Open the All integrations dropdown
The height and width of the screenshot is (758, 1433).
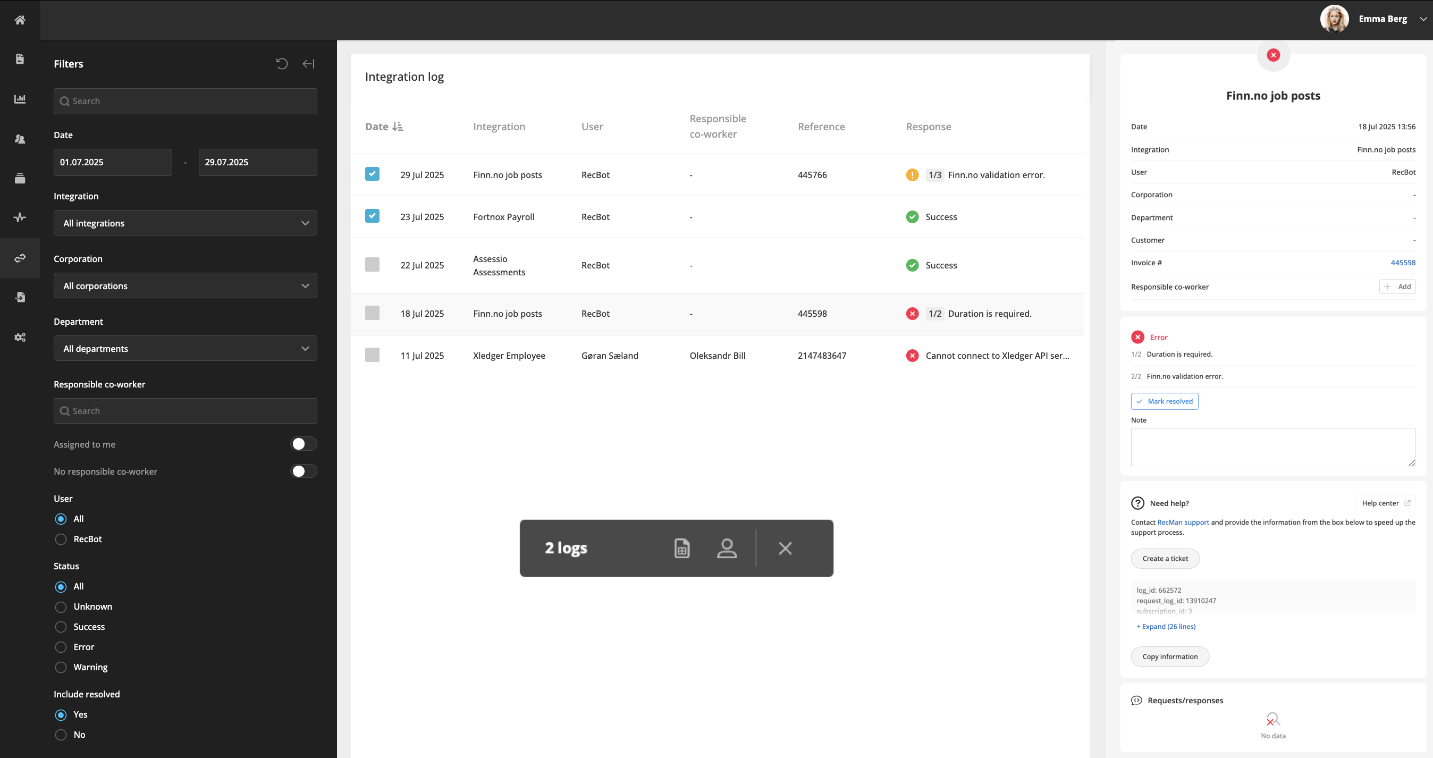186,223
